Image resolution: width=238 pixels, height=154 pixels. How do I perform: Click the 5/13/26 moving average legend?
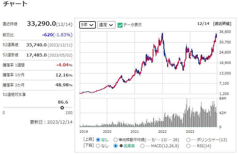[x=164, y=140]
